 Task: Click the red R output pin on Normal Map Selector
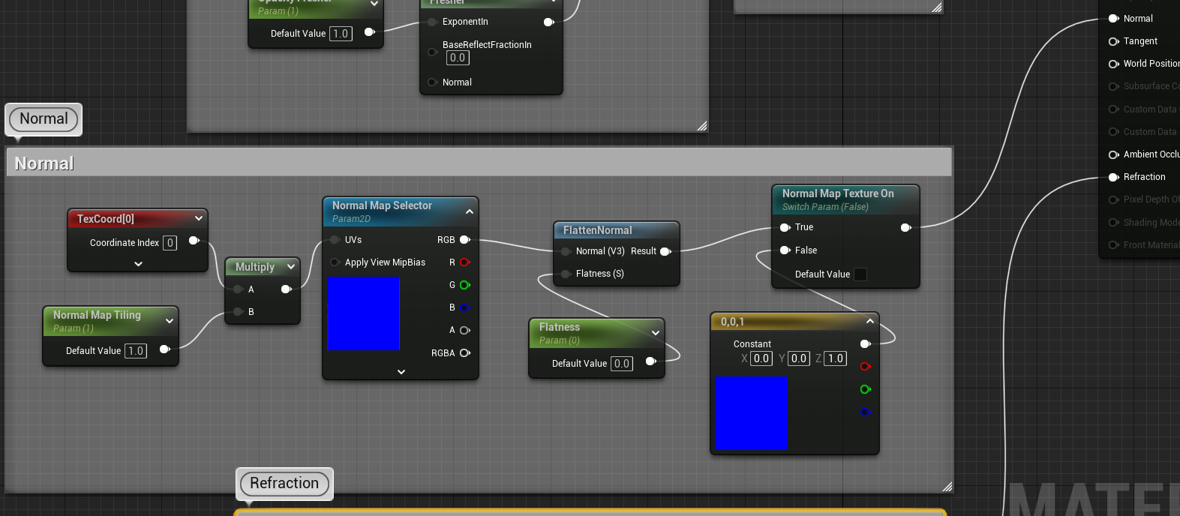coord(464,262)
